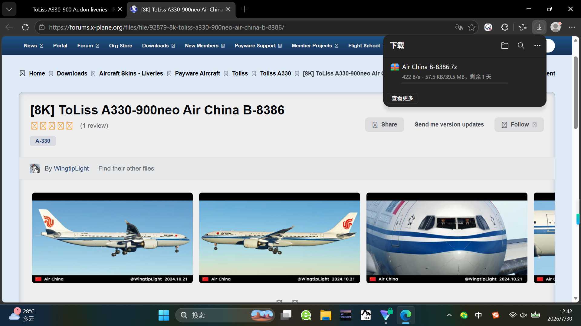Viewport: 581px width, 326px height.
Task: Open the Portal nav item
Action: pyautogui.click(x=60, y=46)
